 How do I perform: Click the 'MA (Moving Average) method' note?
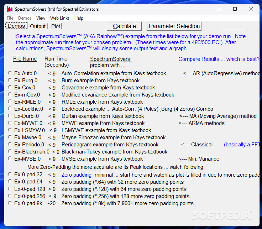point(218,116)
